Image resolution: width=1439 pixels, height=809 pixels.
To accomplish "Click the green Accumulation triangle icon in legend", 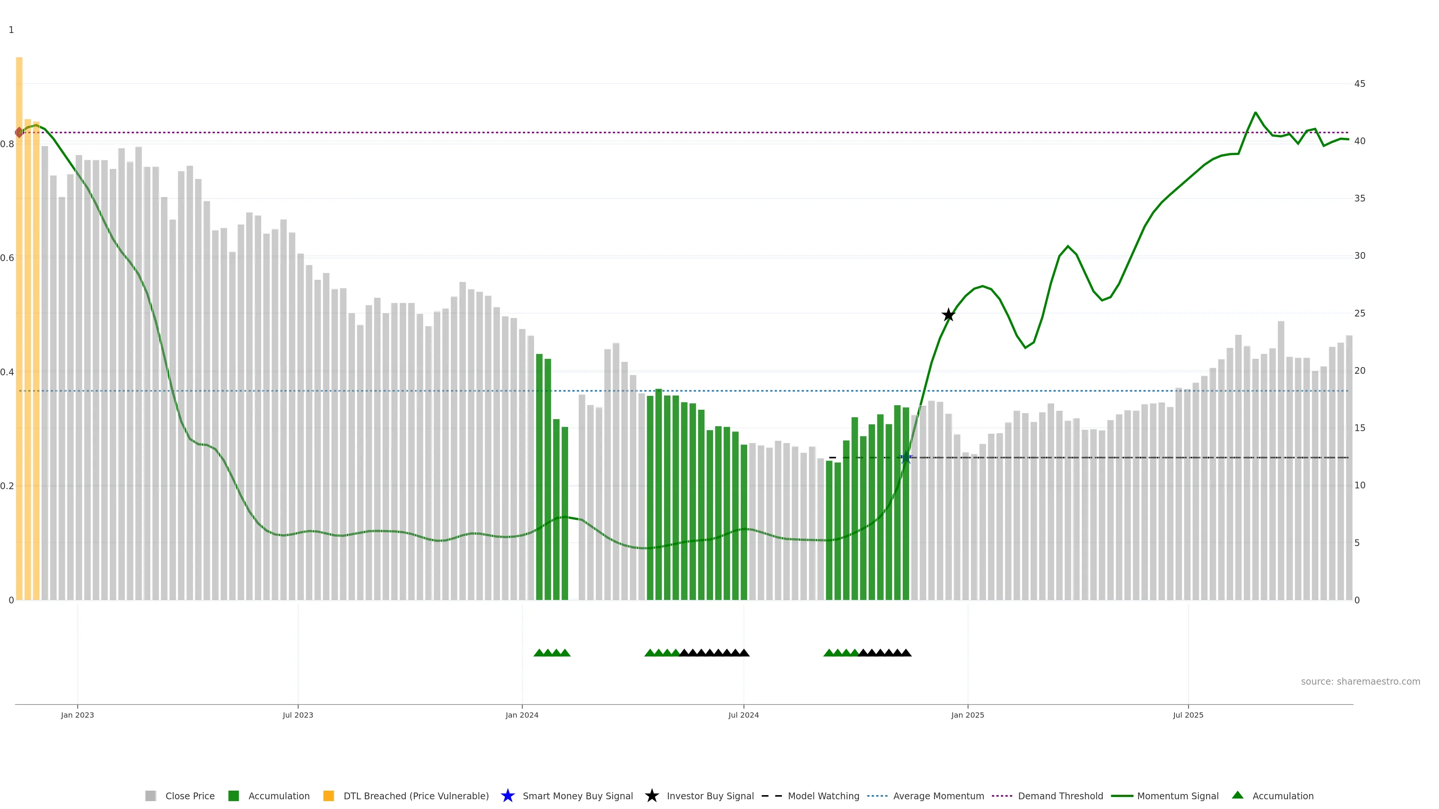I will coord(1237,795).
